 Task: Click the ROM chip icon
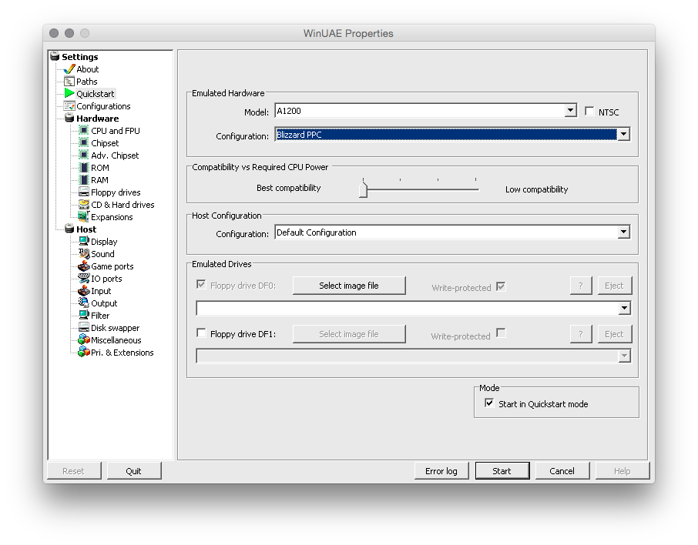pos(83,167)
